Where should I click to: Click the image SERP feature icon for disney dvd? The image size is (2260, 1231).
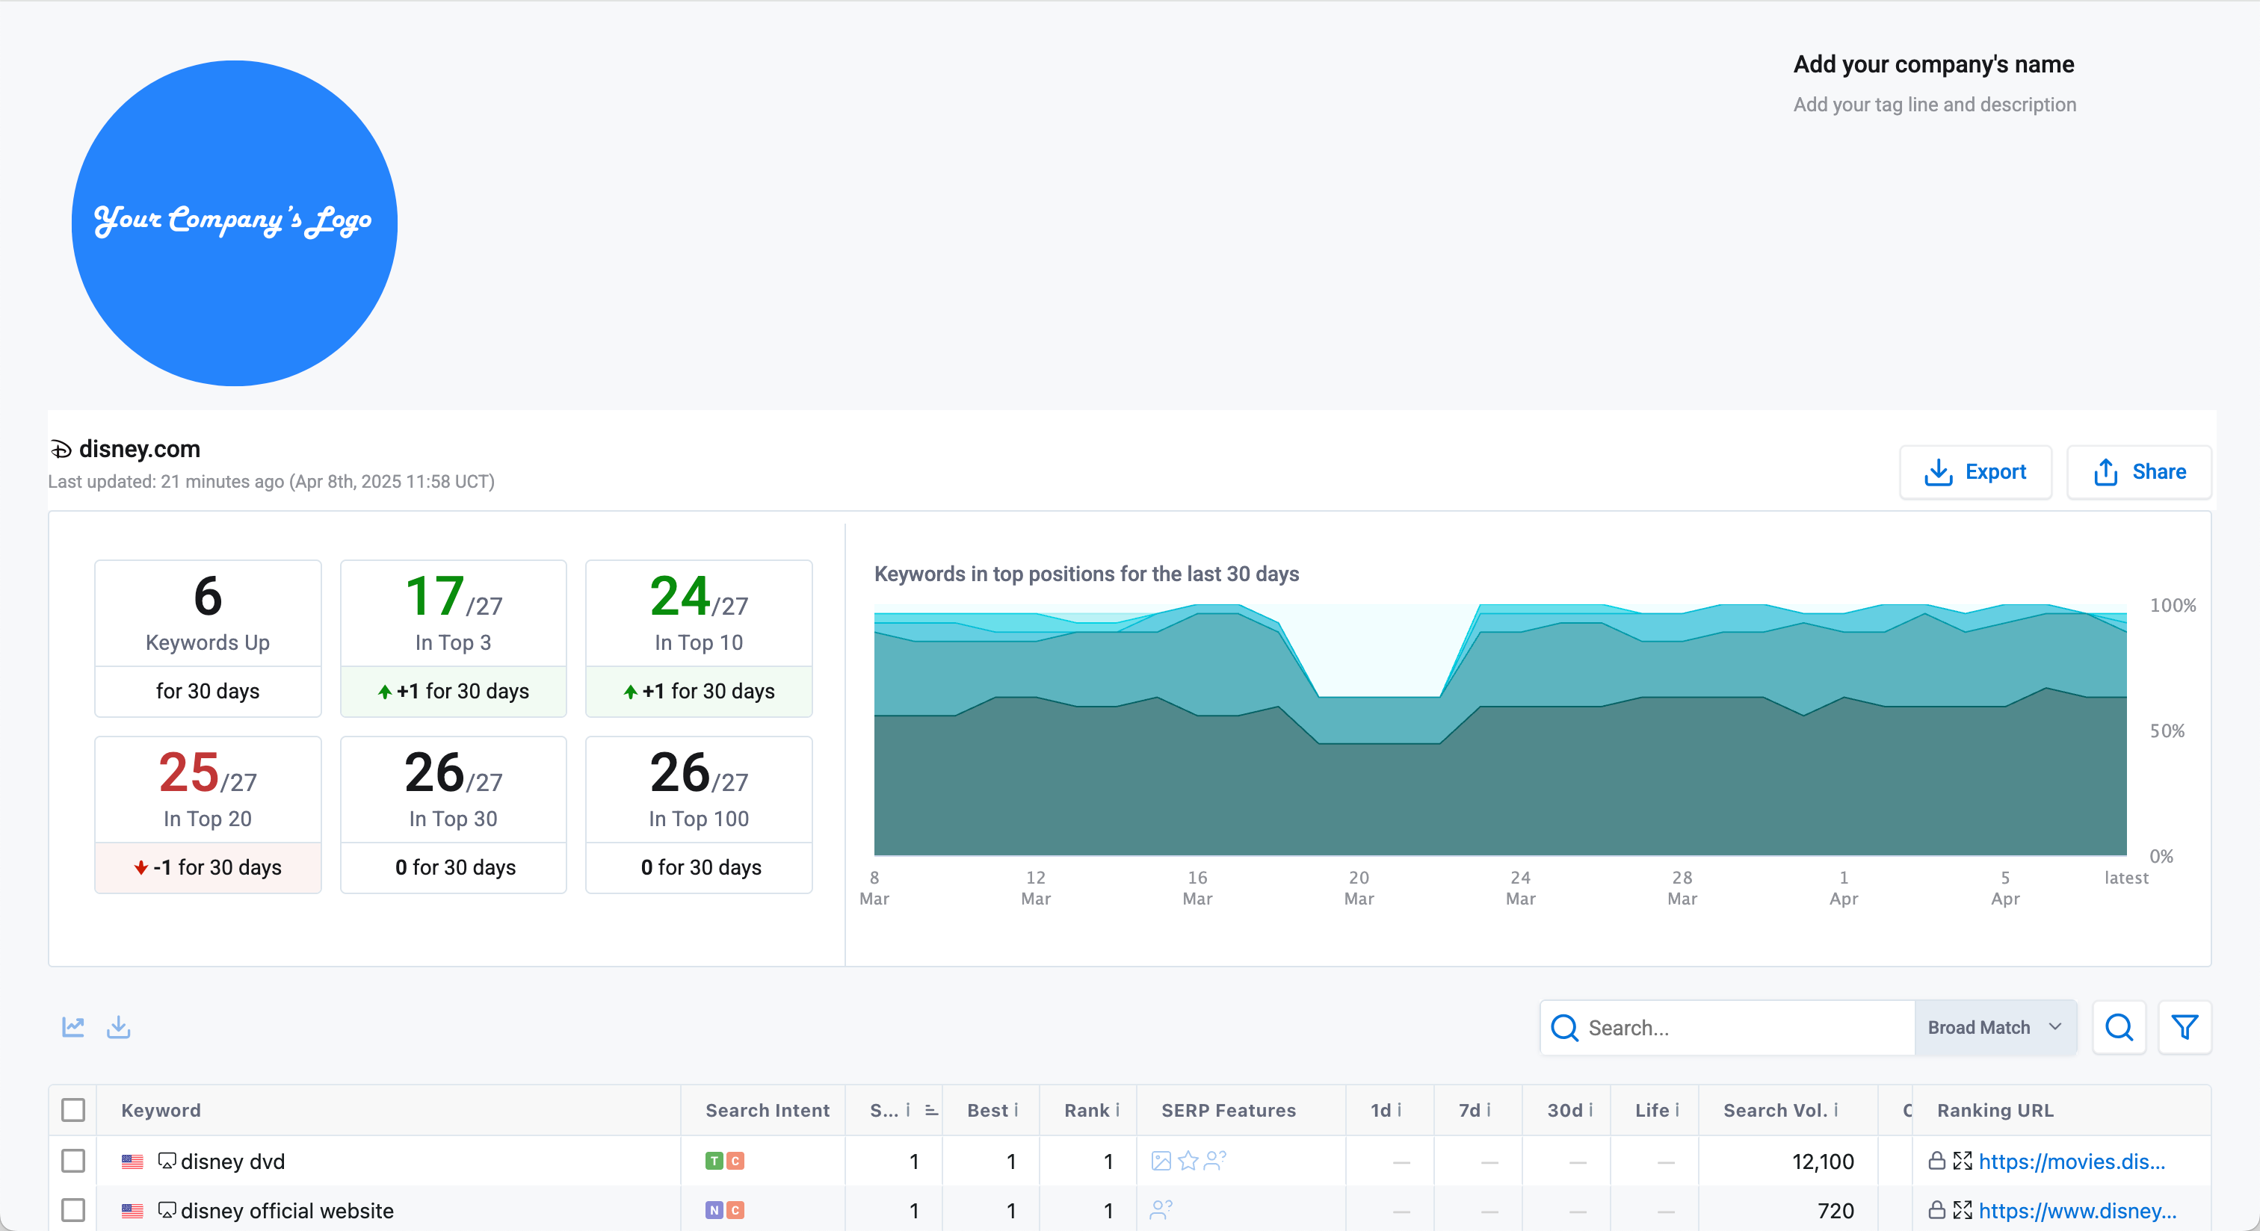1161,1161
